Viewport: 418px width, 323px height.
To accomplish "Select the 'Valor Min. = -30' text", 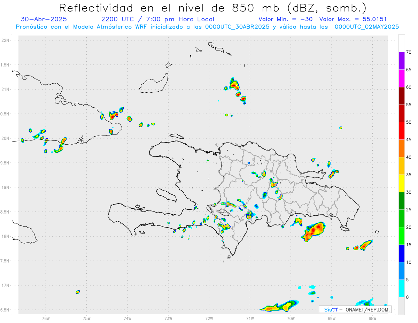I will (285, 19).
